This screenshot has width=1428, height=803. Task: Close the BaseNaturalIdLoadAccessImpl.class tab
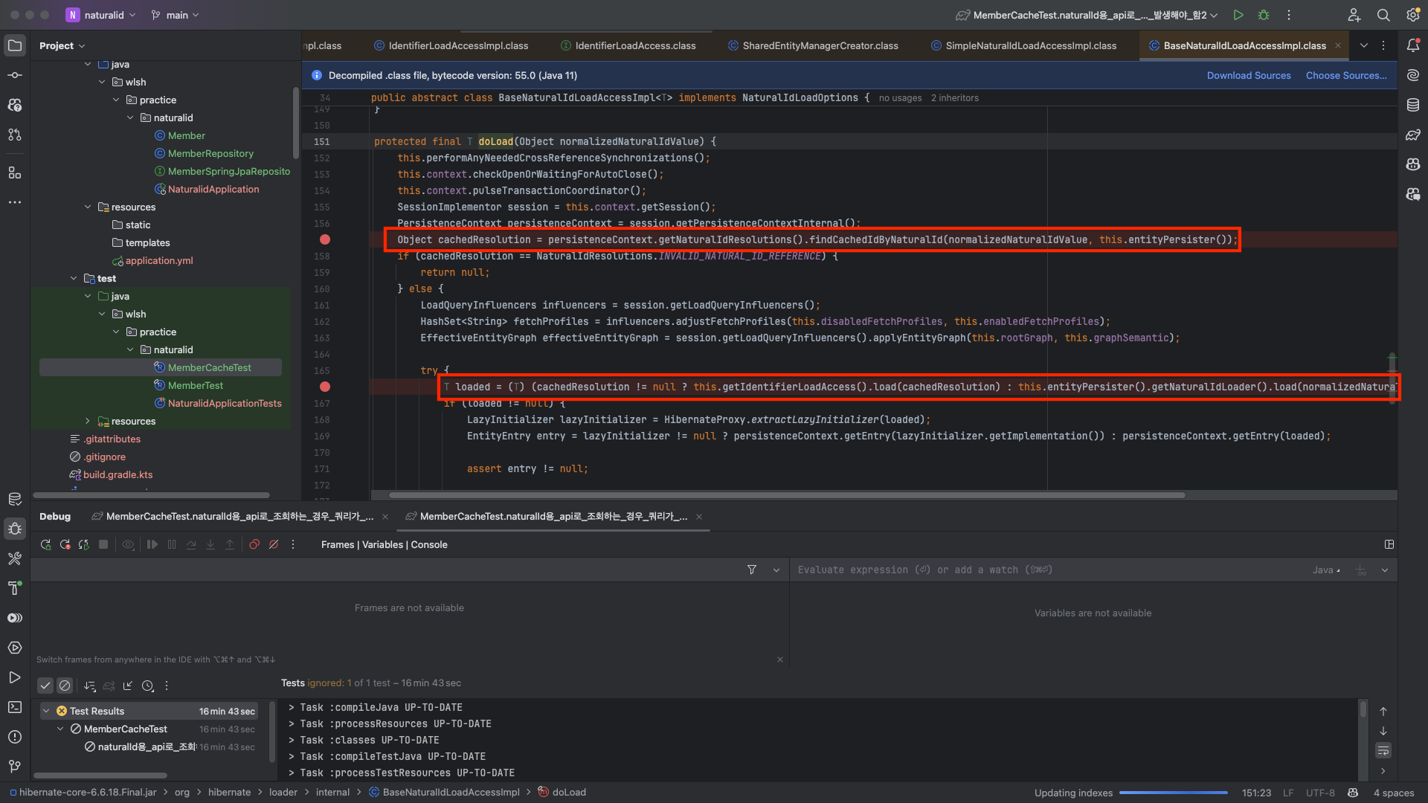pyautogui.click(x=1338, y=45)
